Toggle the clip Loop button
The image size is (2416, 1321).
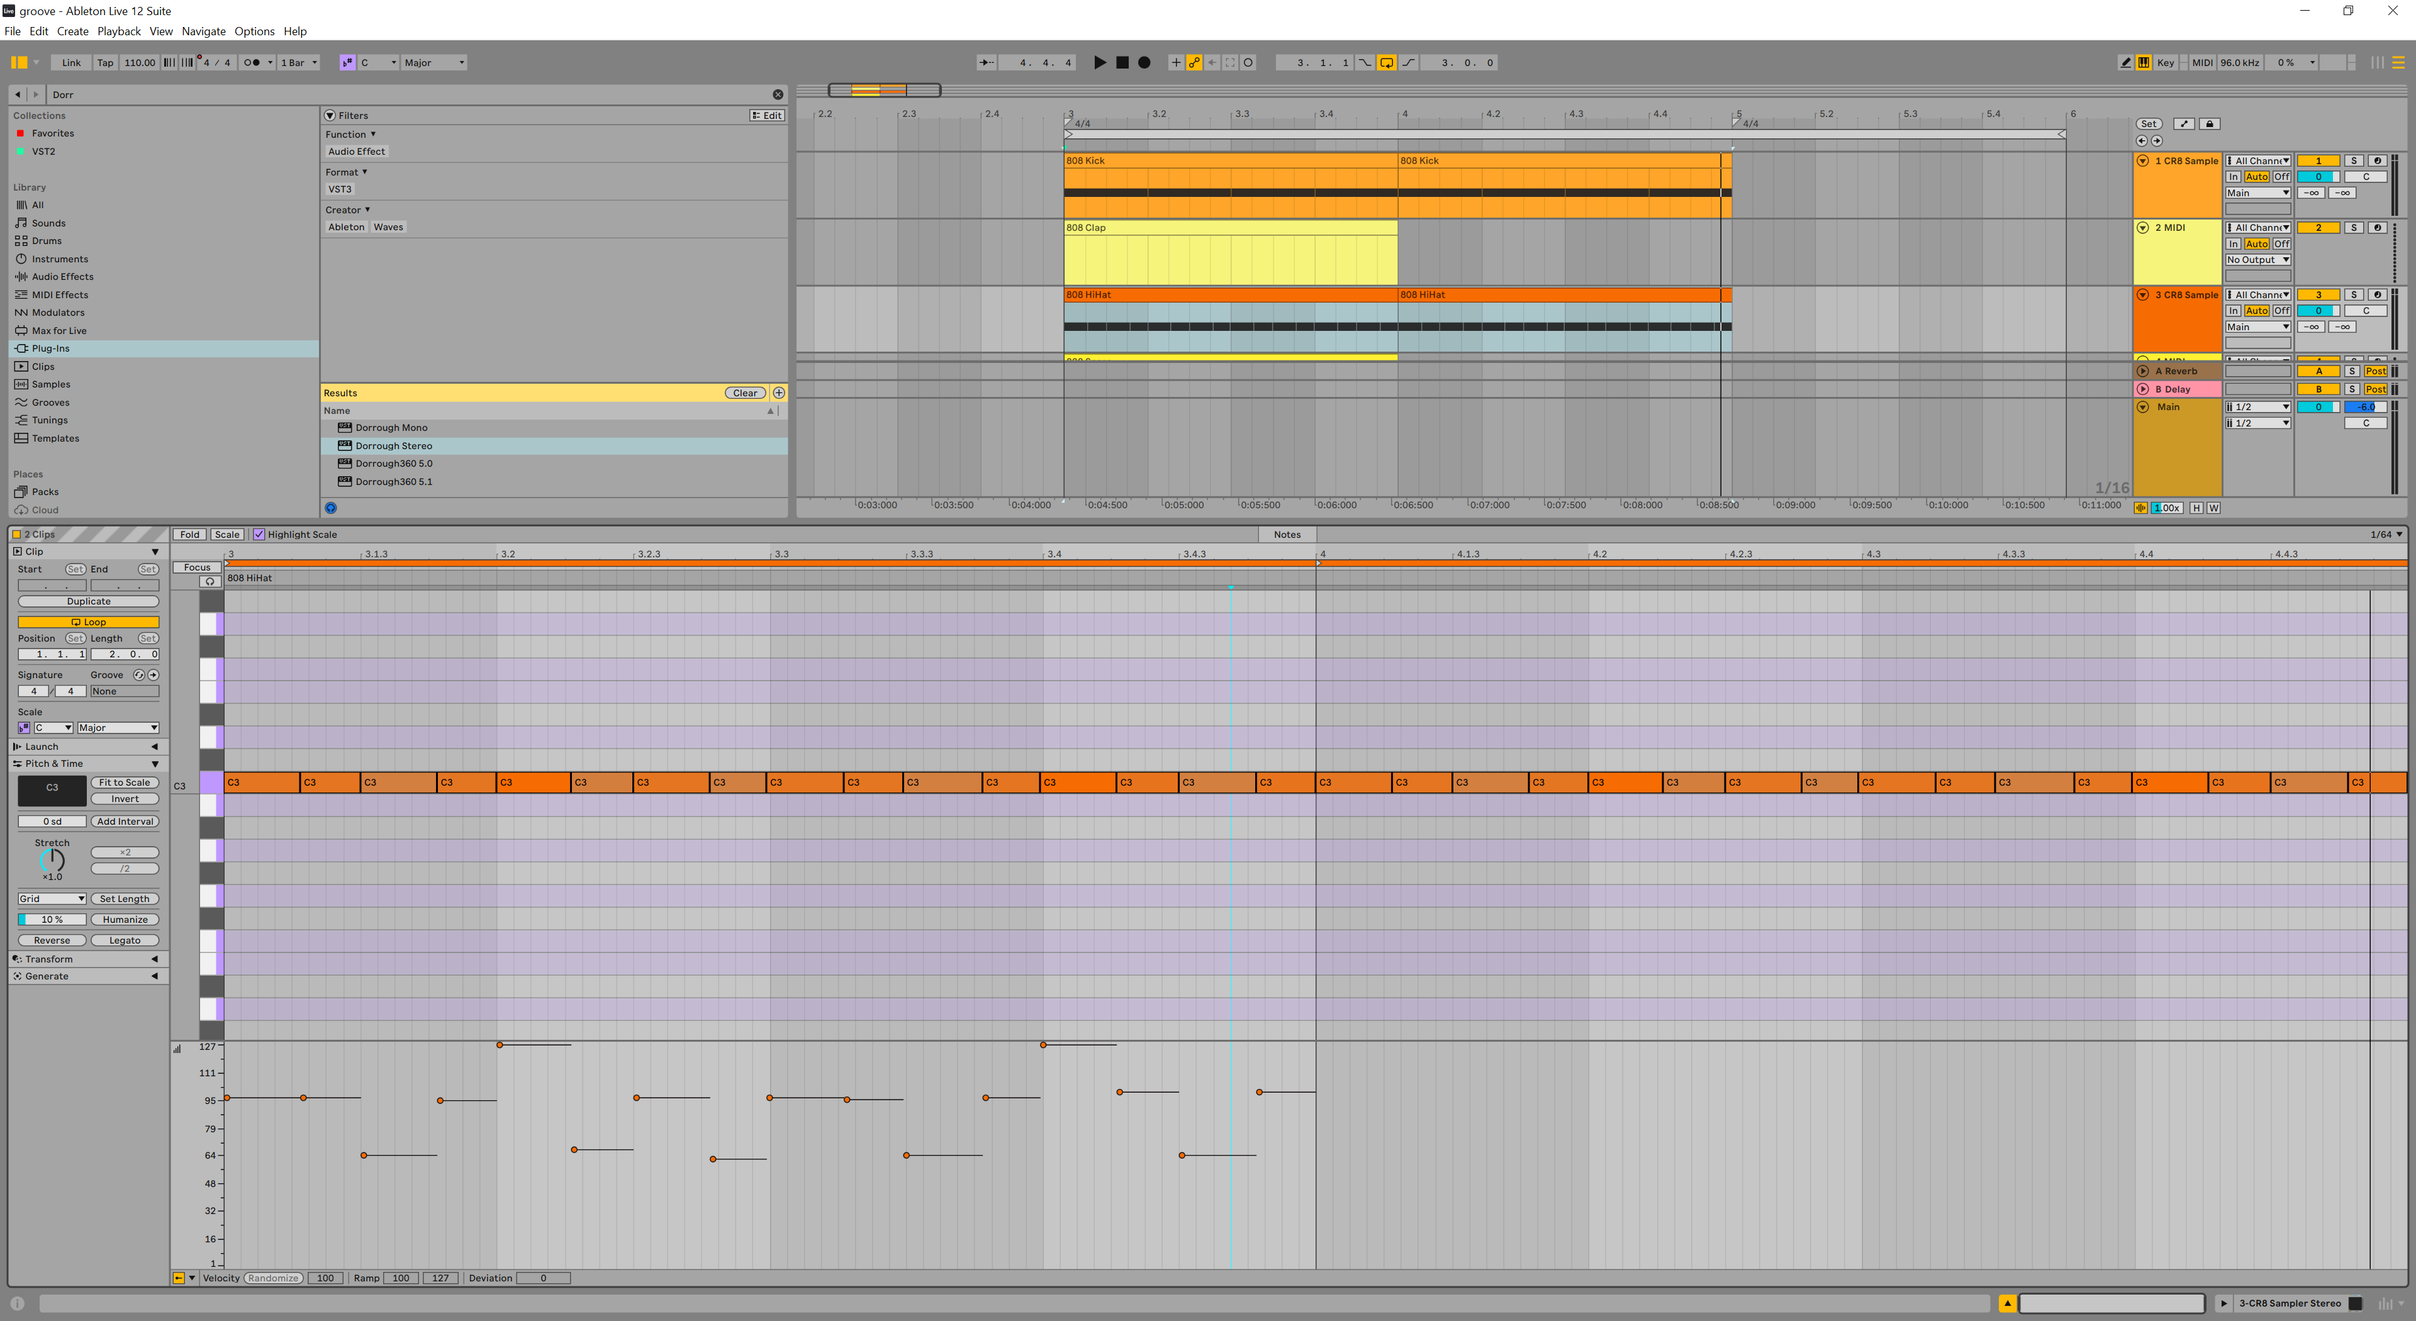tap(88, 621)
